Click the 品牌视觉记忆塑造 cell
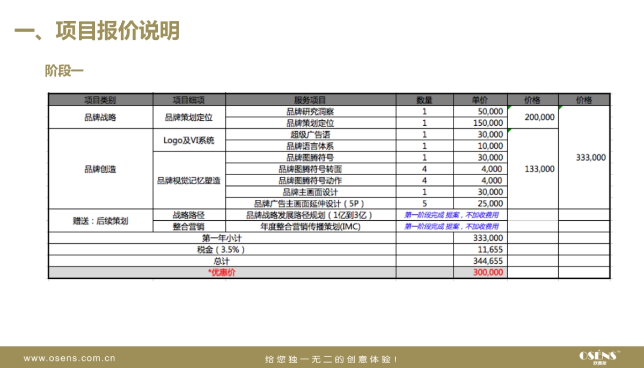The width and height of the screenshot is (644, 368). [189, 181]
